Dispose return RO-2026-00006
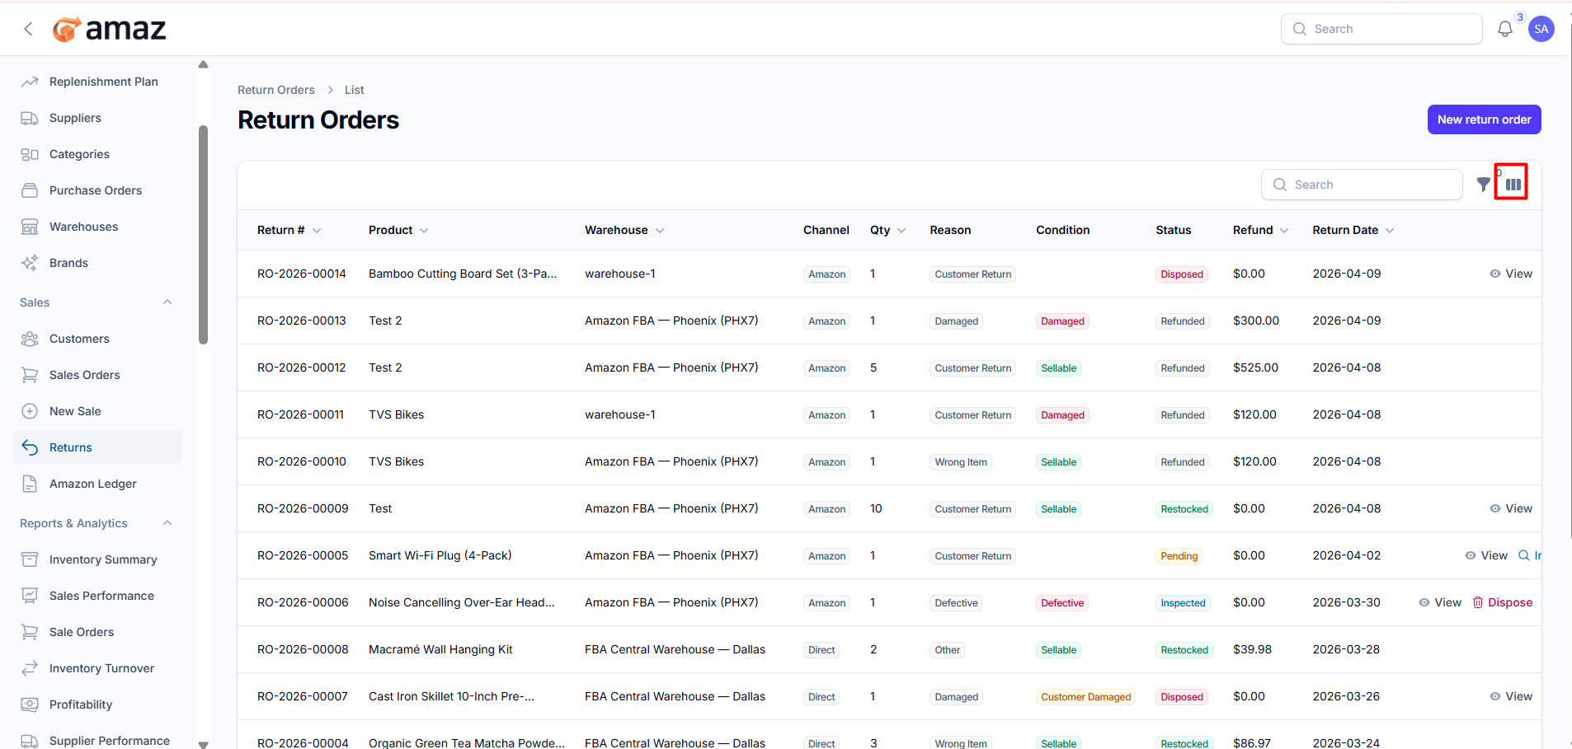Viewport: 1572px width, 749px height. [x=1503, y=602]
